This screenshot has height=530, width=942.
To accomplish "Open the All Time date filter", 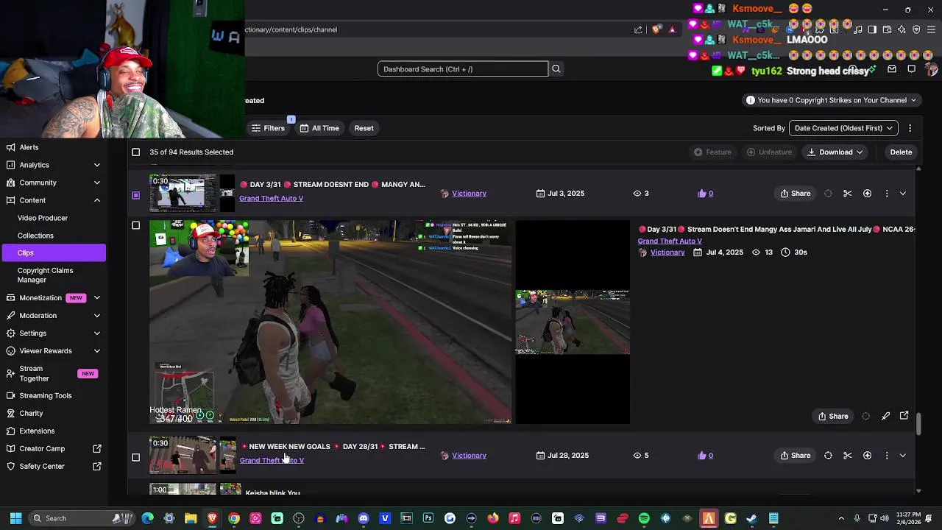I will [319, 128].
